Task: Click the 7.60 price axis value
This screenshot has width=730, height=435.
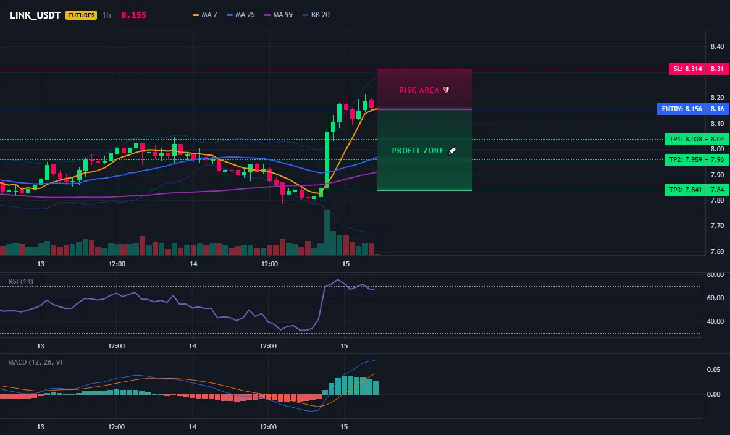Action: click(x=717, y=251)
